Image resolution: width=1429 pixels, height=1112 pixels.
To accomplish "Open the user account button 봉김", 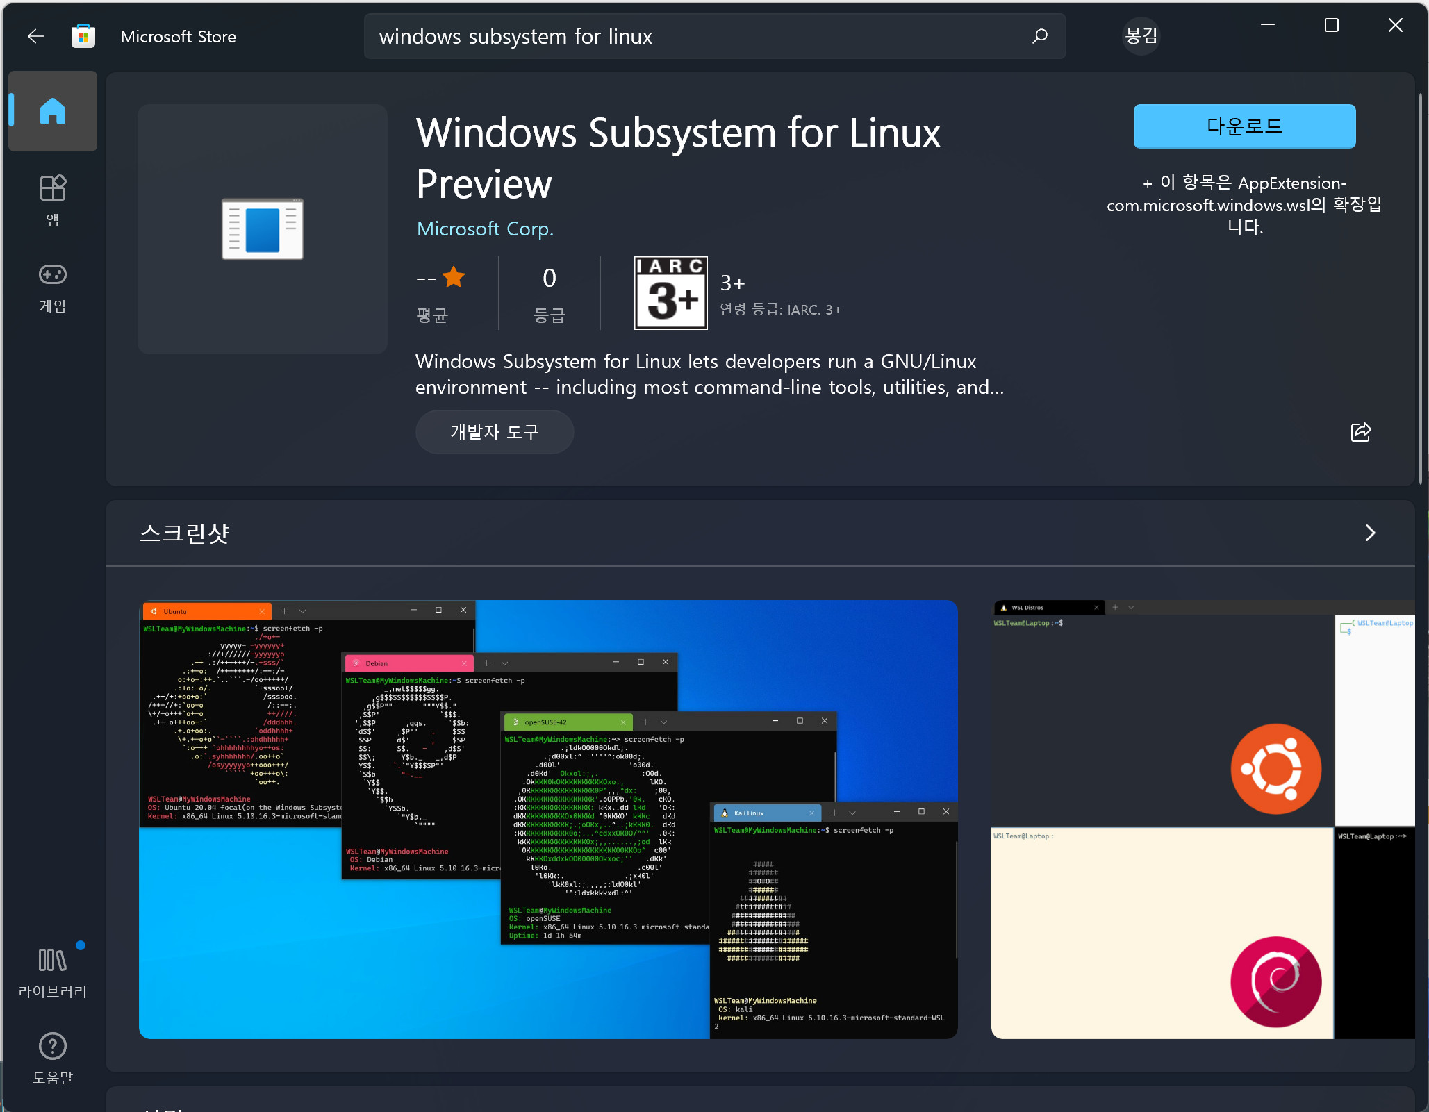I will click(x=1141, y=36).
